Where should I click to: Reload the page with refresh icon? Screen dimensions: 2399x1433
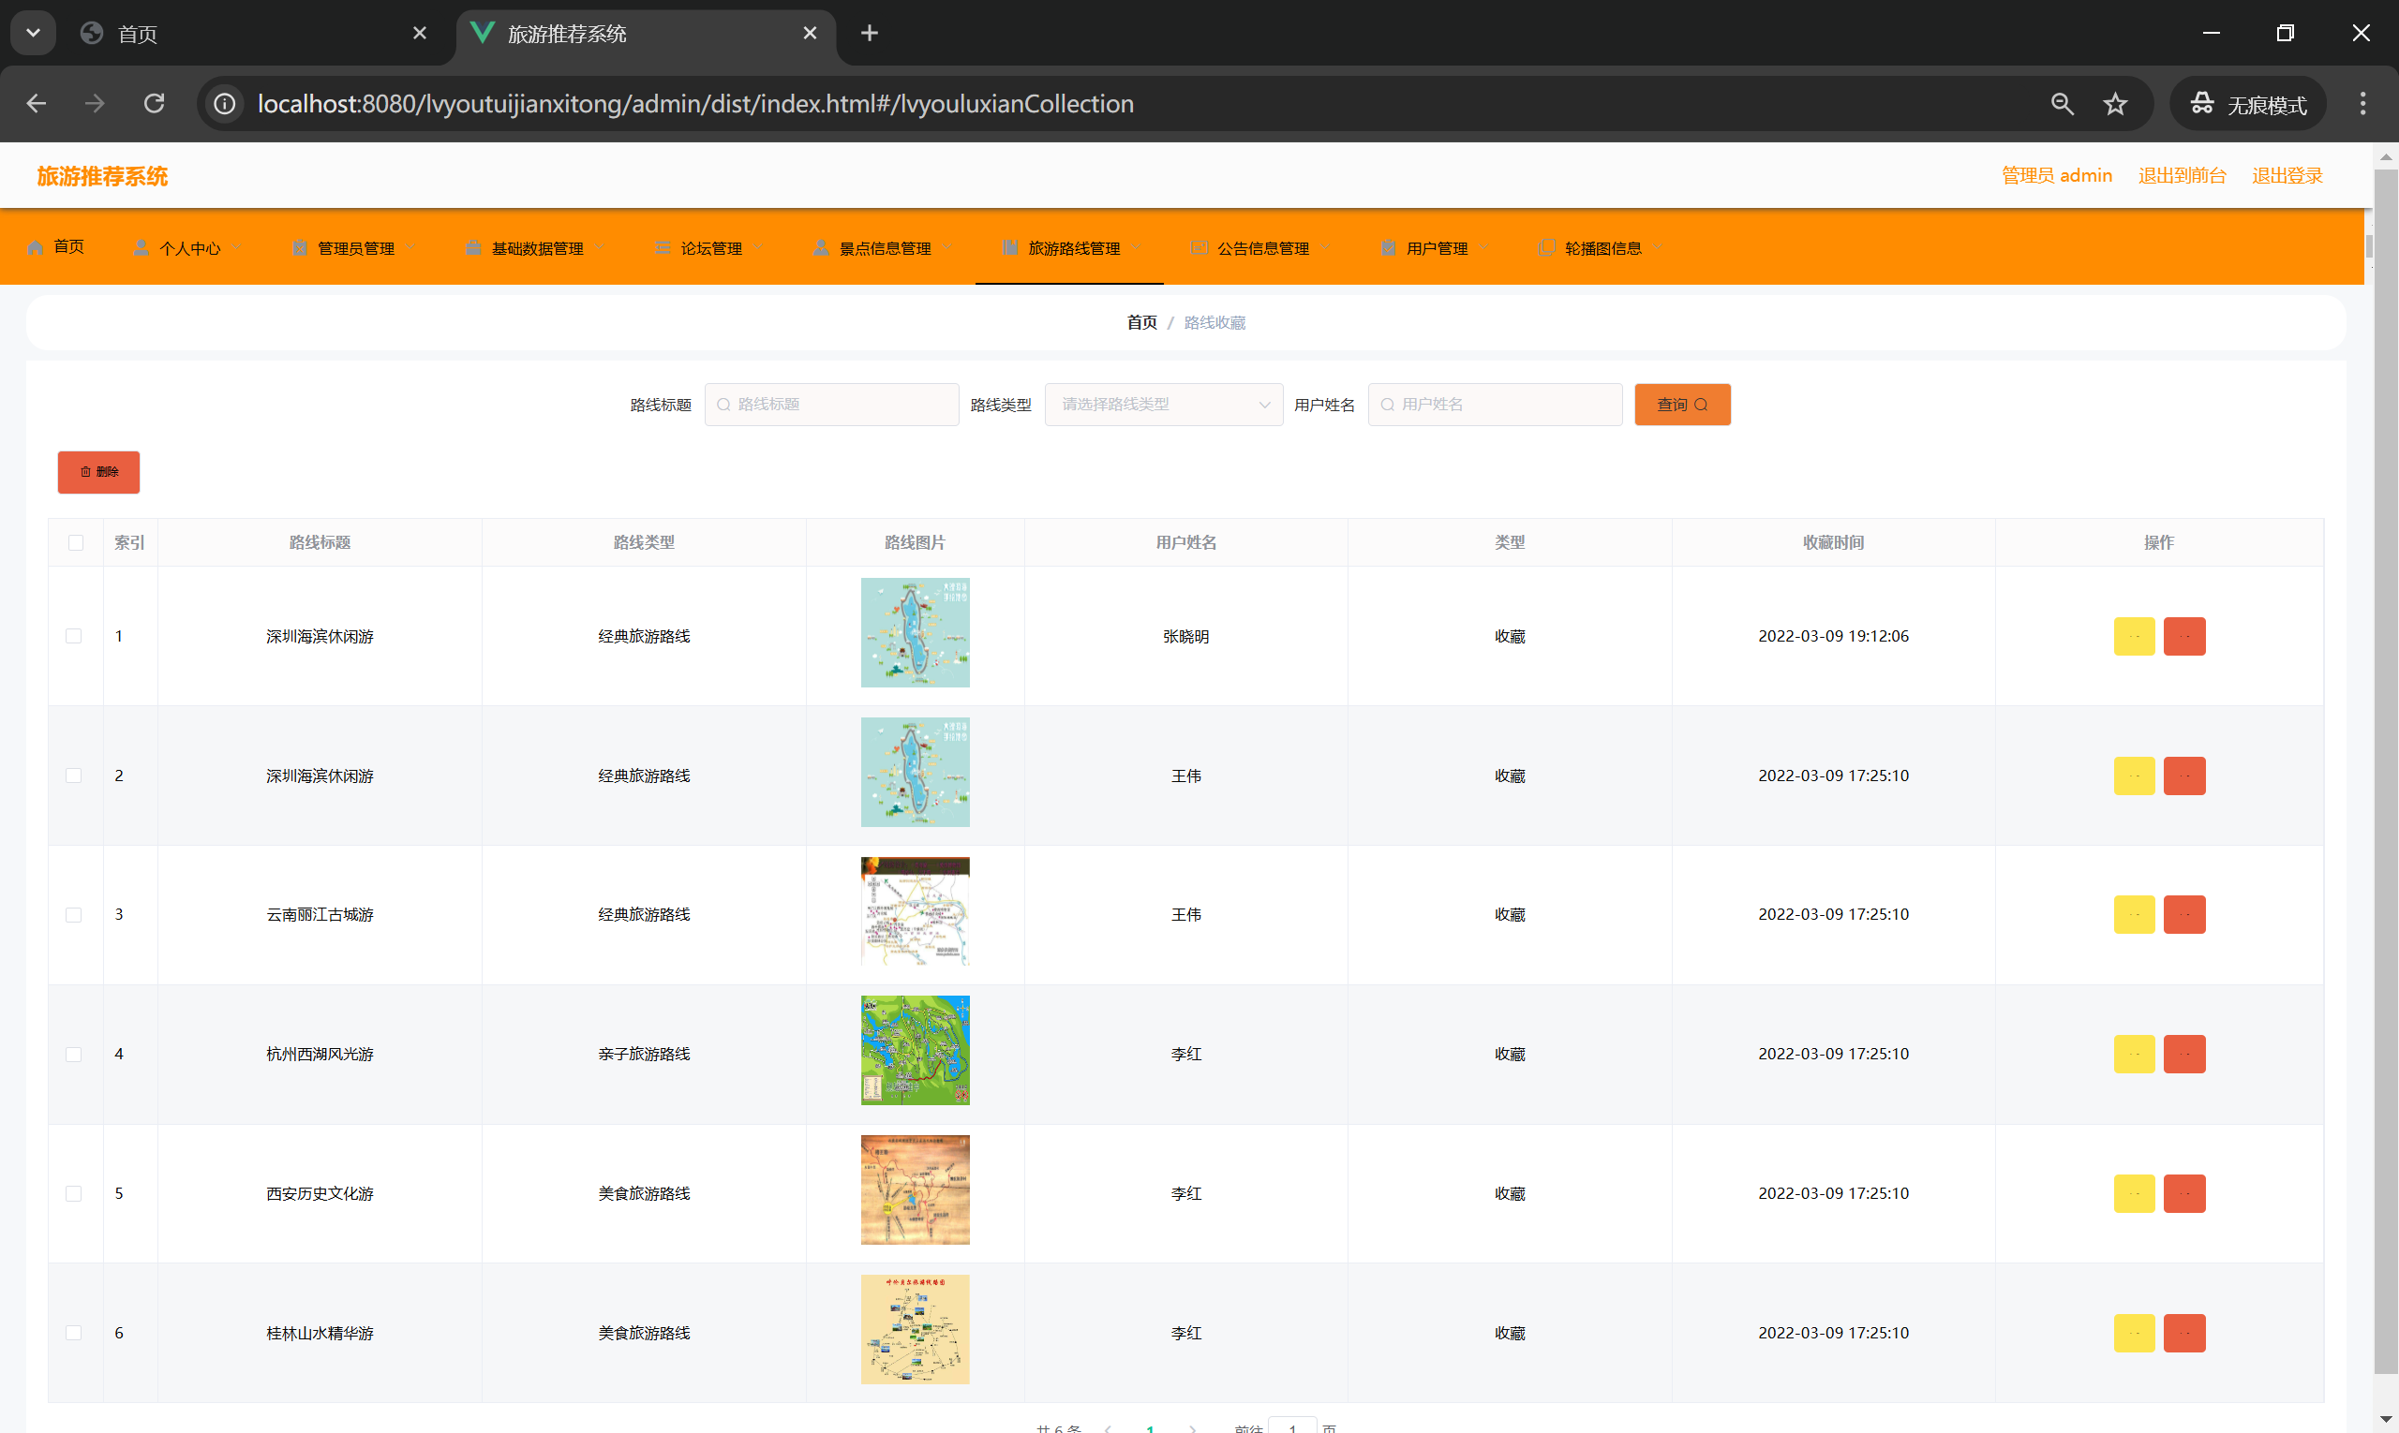click(155, 103)
